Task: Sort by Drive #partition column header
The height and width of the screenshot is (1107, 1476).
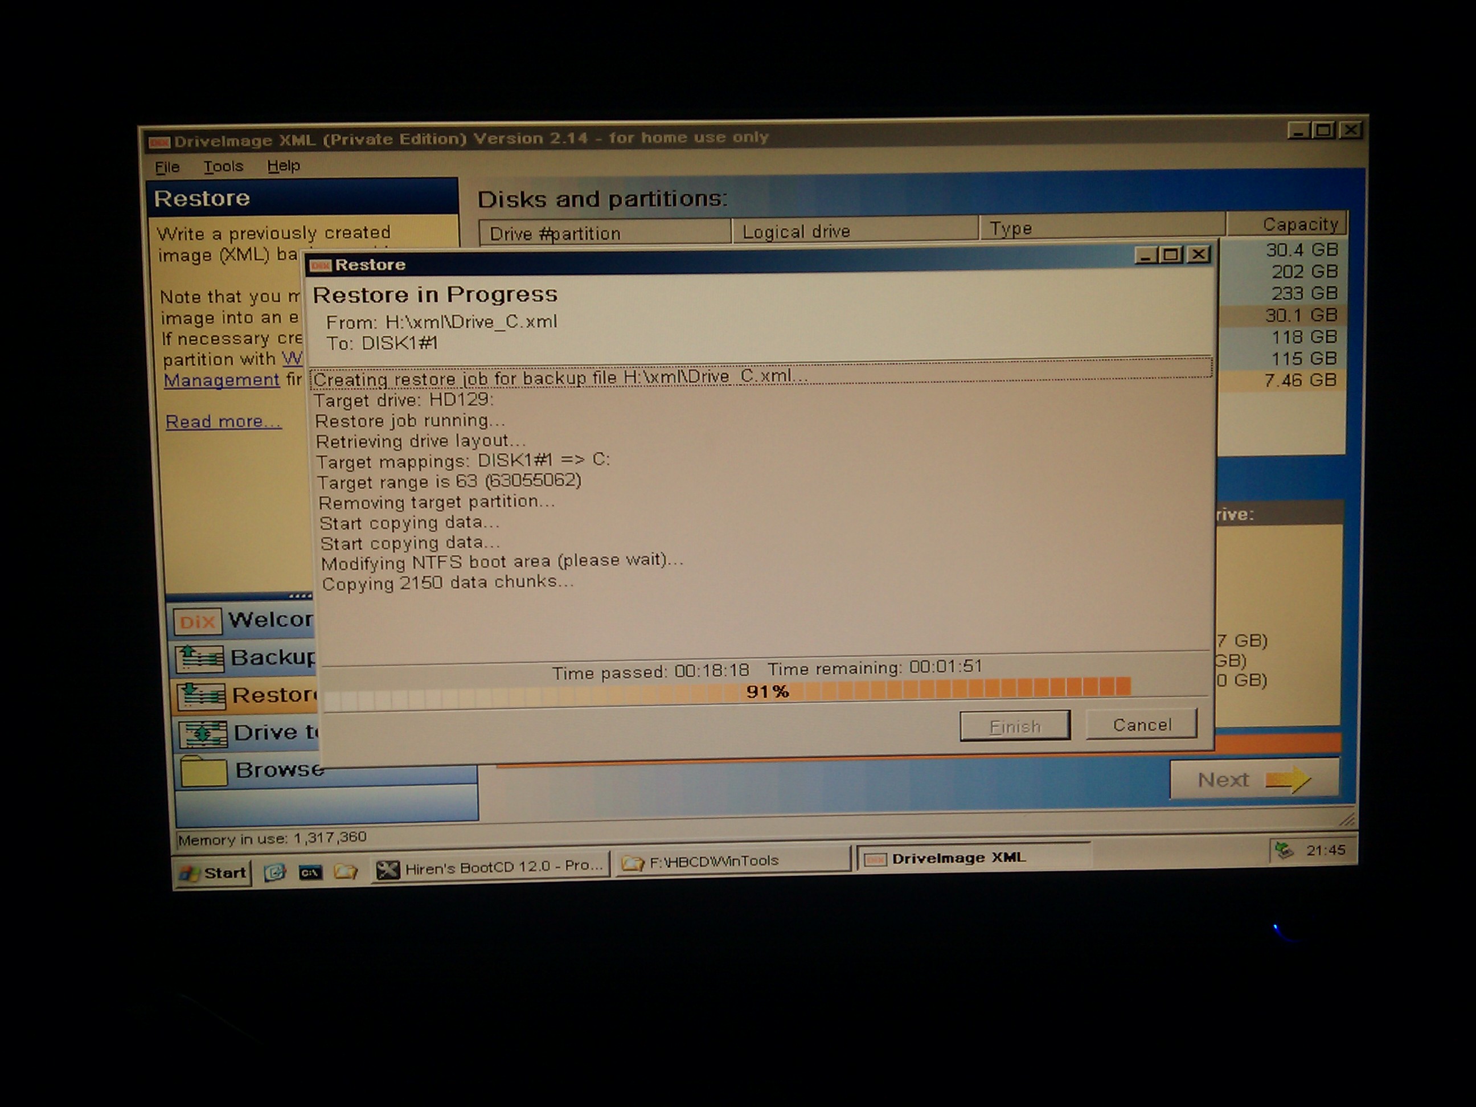Action: coord(605,233)
